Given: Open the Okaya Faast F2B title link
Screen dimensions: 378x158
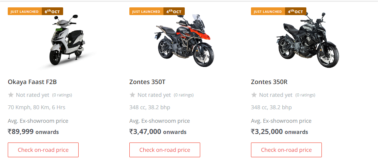Looking at the screenshot, I should 33,82.
